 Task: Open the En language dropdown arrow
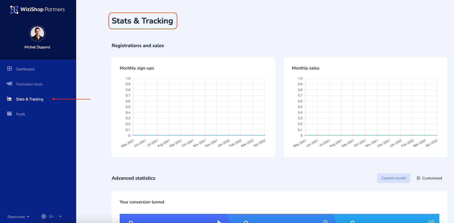click(60, 216)
